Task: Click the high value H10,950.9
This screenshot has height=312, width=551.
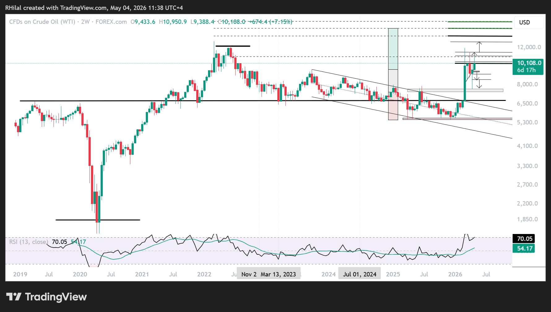Action: point(173,22)
